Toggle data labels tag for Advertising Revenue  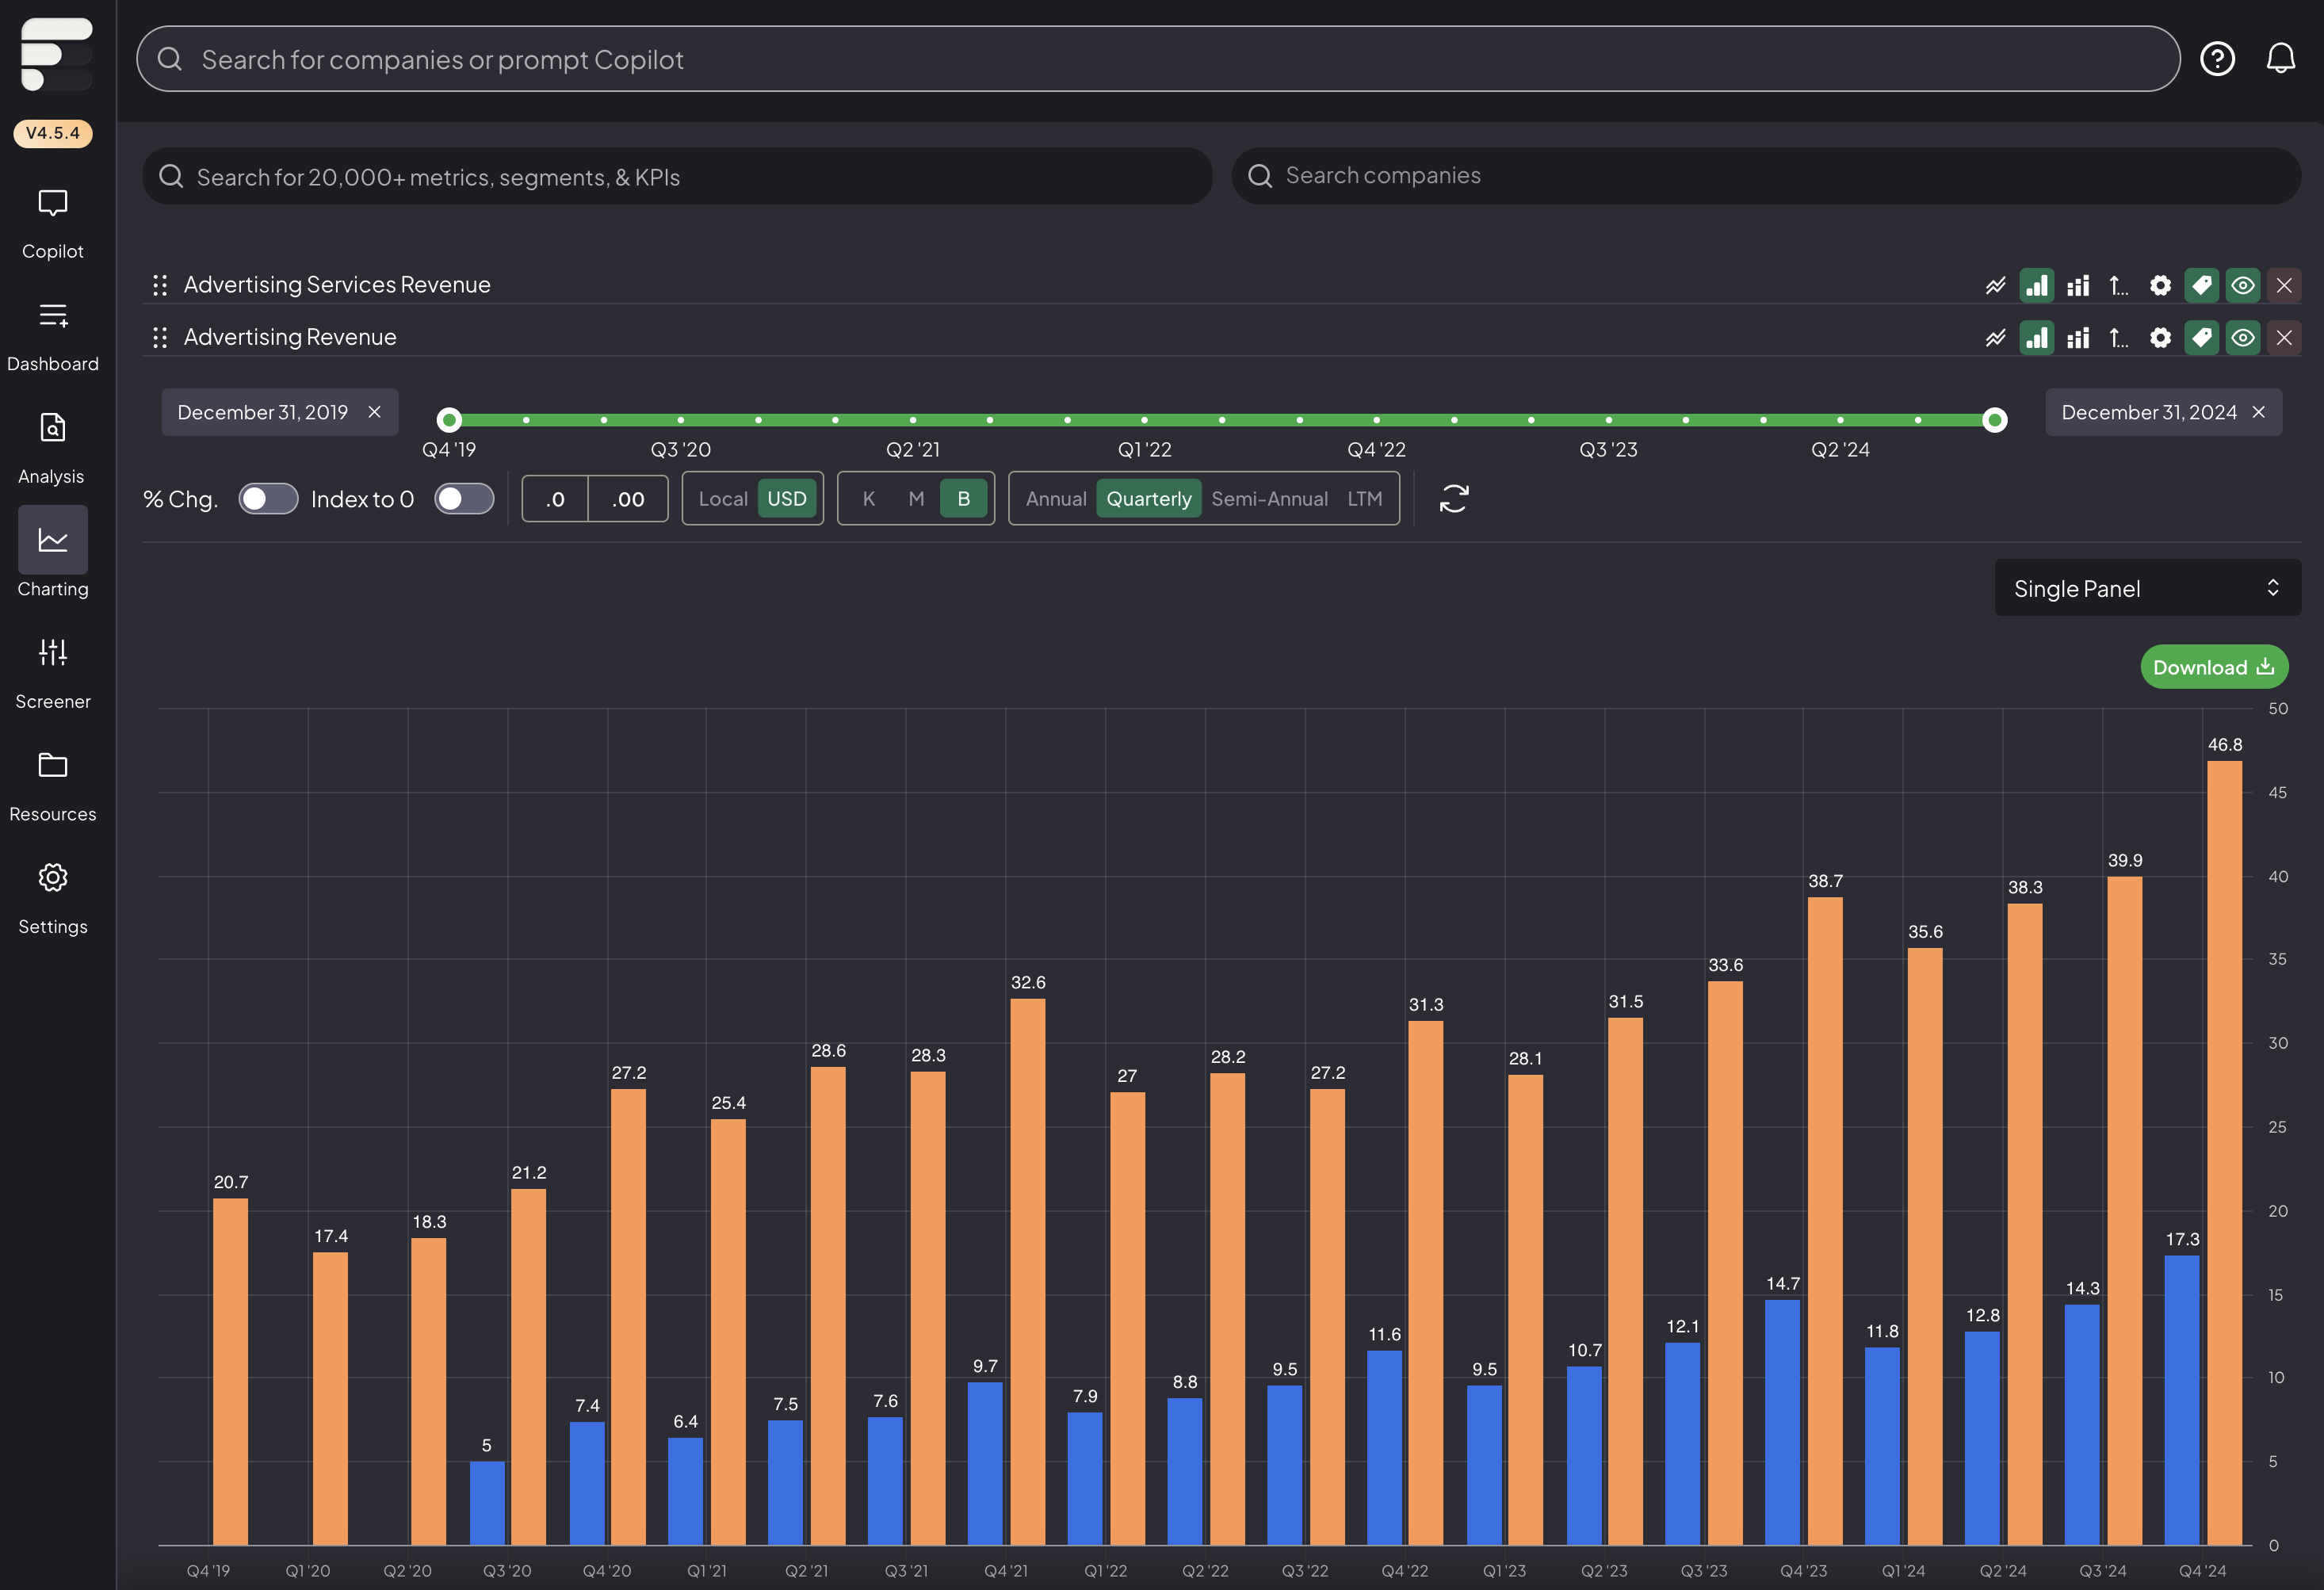tap(2201, 338)
